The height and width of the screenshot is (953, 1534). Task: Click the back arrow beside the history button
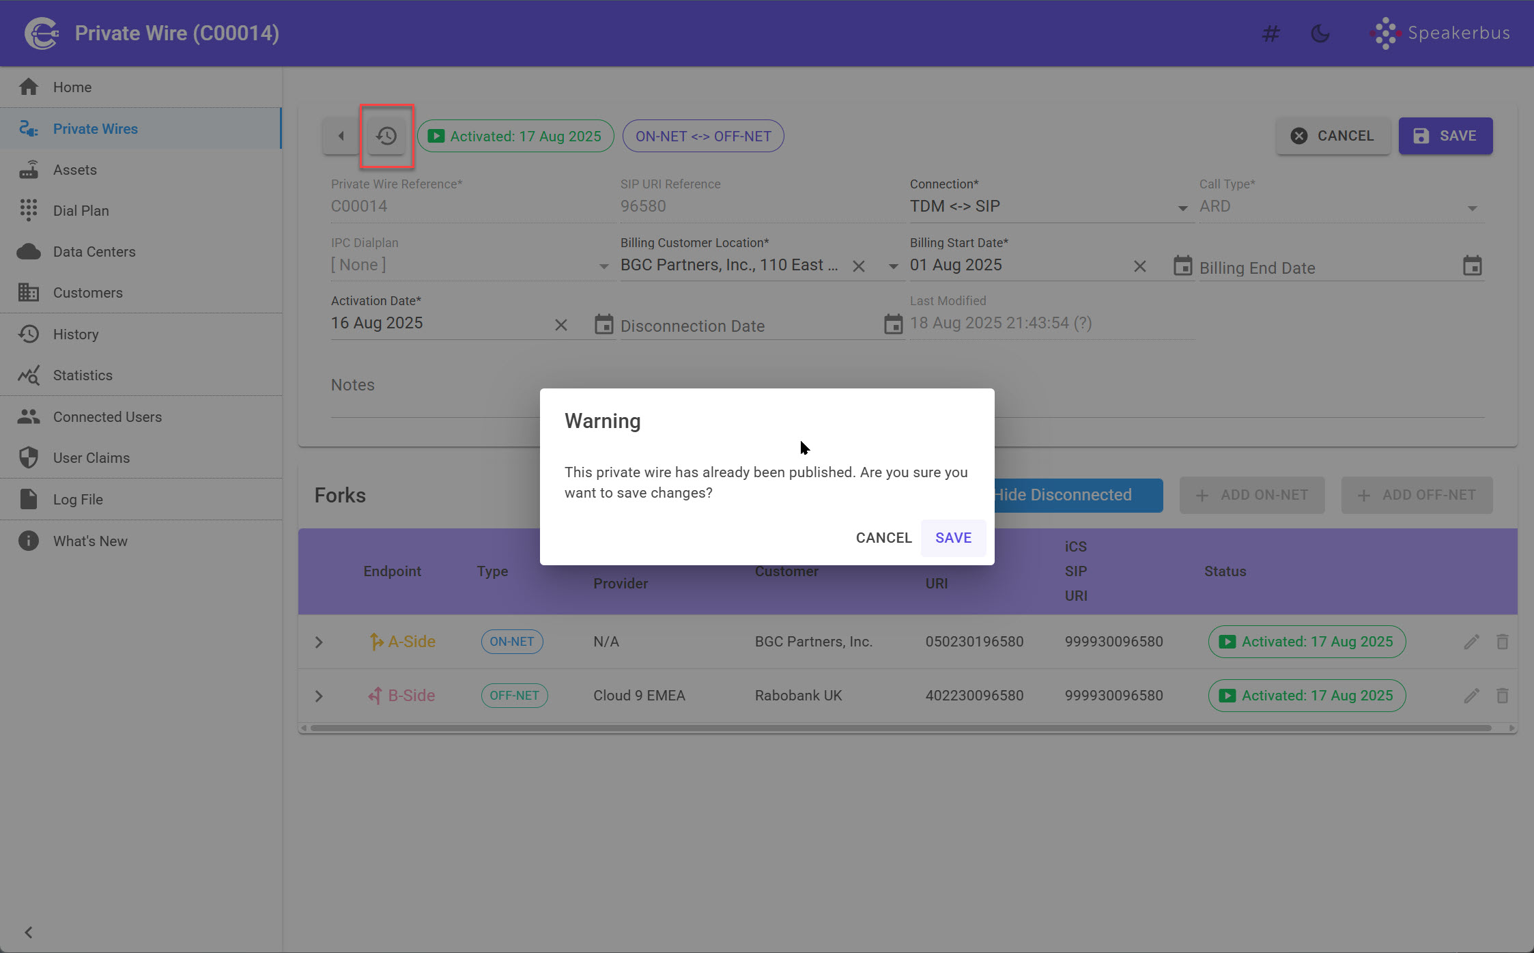(340, 136)
